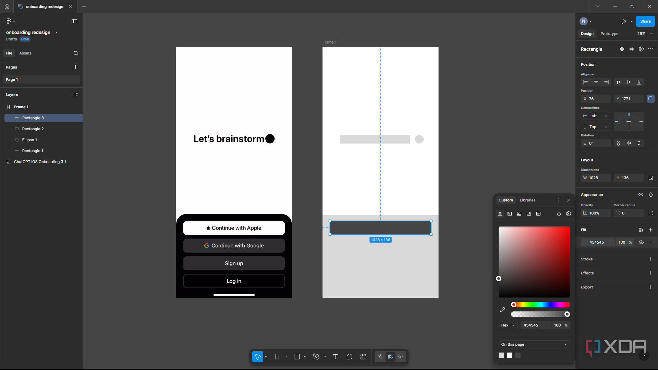Image resolution: width=658 pixels, height=370 pixels.
Task: Add a stroke with the plus icon
Action: click(650, 259)
